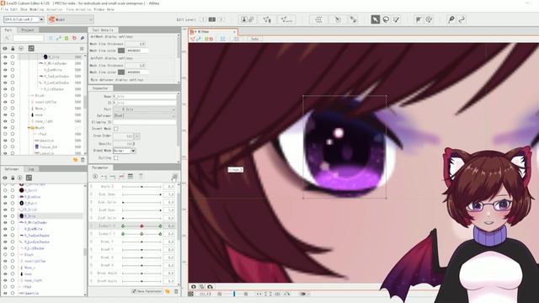Open the File menu
Image resolution: width=539 pixels, height=303 pixels.
click(x=4, y=9)
